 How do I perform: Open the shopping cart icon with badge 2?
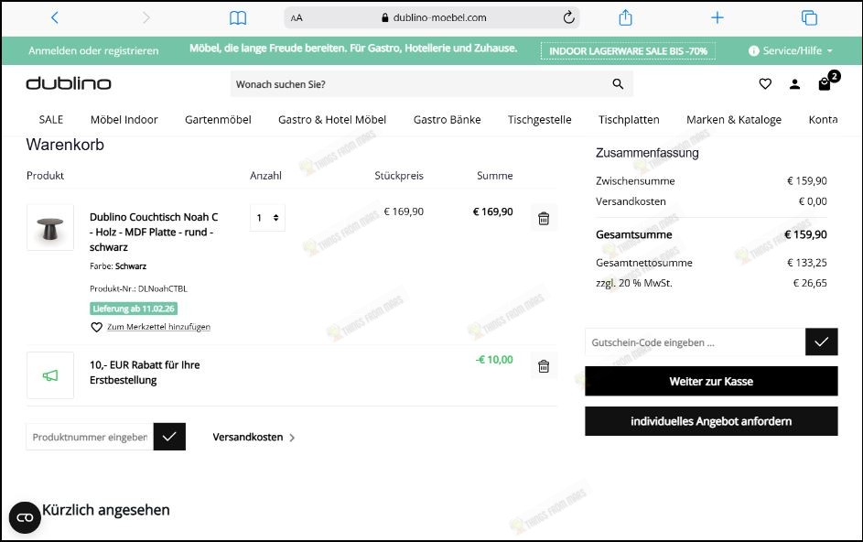[x=823, y=83]
